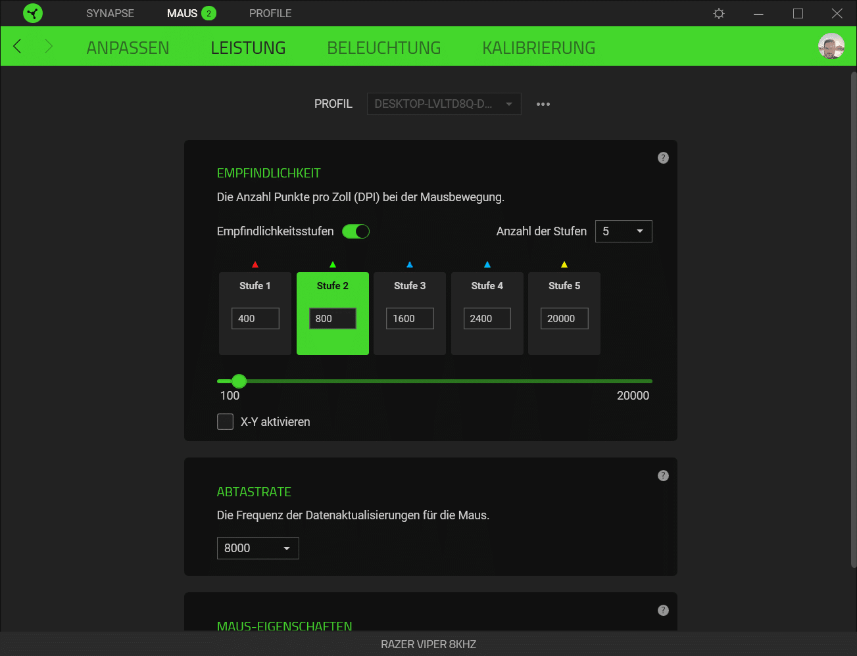Open the Synapse top menu item

110,13
